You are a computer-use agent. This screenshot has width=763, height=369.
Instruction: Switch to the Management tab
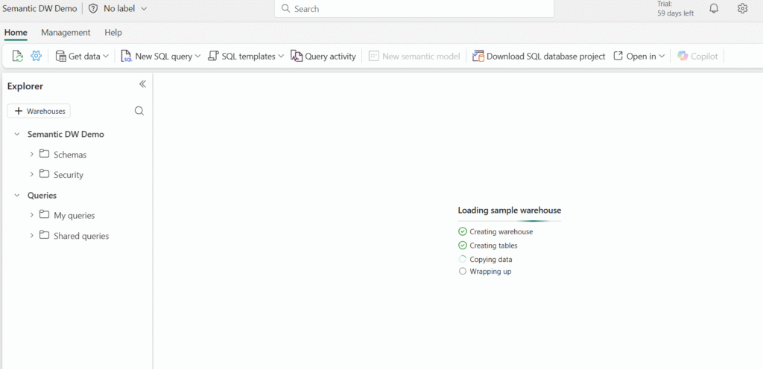click(x=66, y=33)
